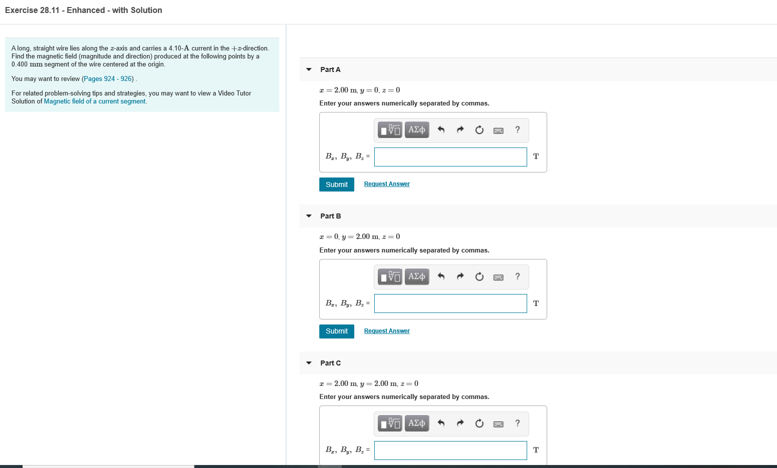Open the Pages 924 - 926 review link
The image size is (777, 468).
[107, 78]
